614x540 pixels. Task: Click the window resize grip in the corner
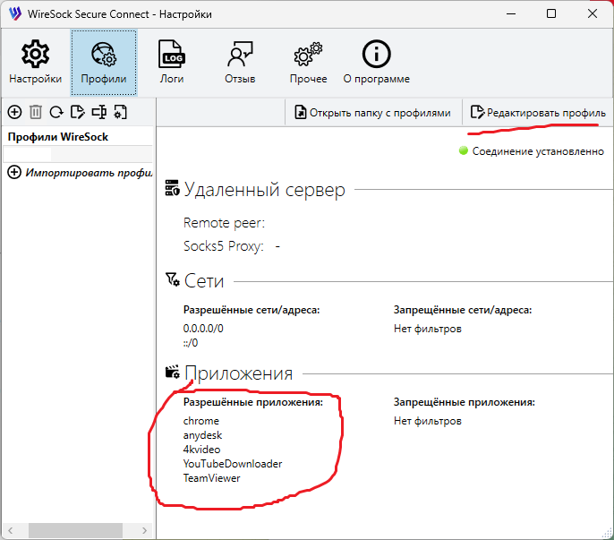tap(607, 533)
